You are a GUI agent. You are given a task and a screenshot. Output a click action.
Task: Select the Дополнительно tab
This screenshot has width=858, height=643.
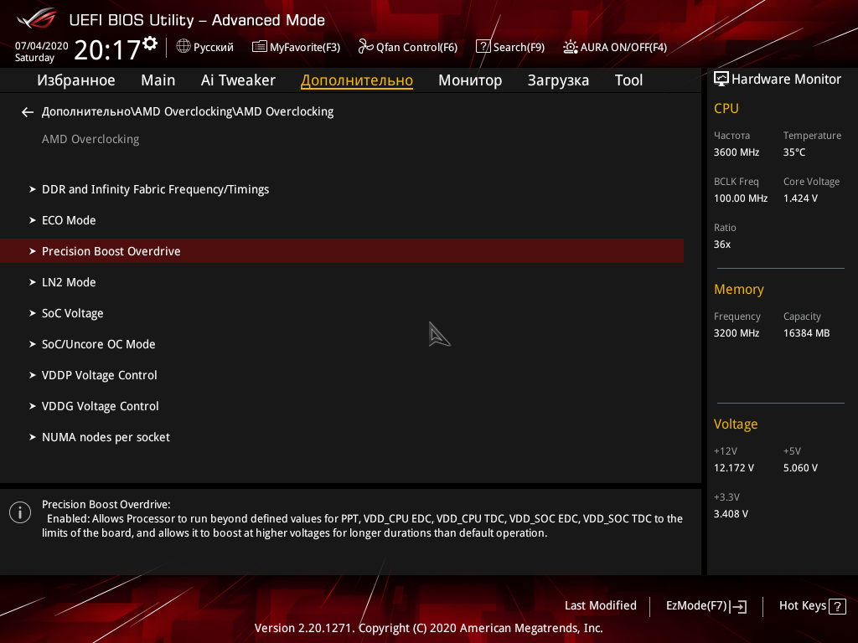[357, 80]
